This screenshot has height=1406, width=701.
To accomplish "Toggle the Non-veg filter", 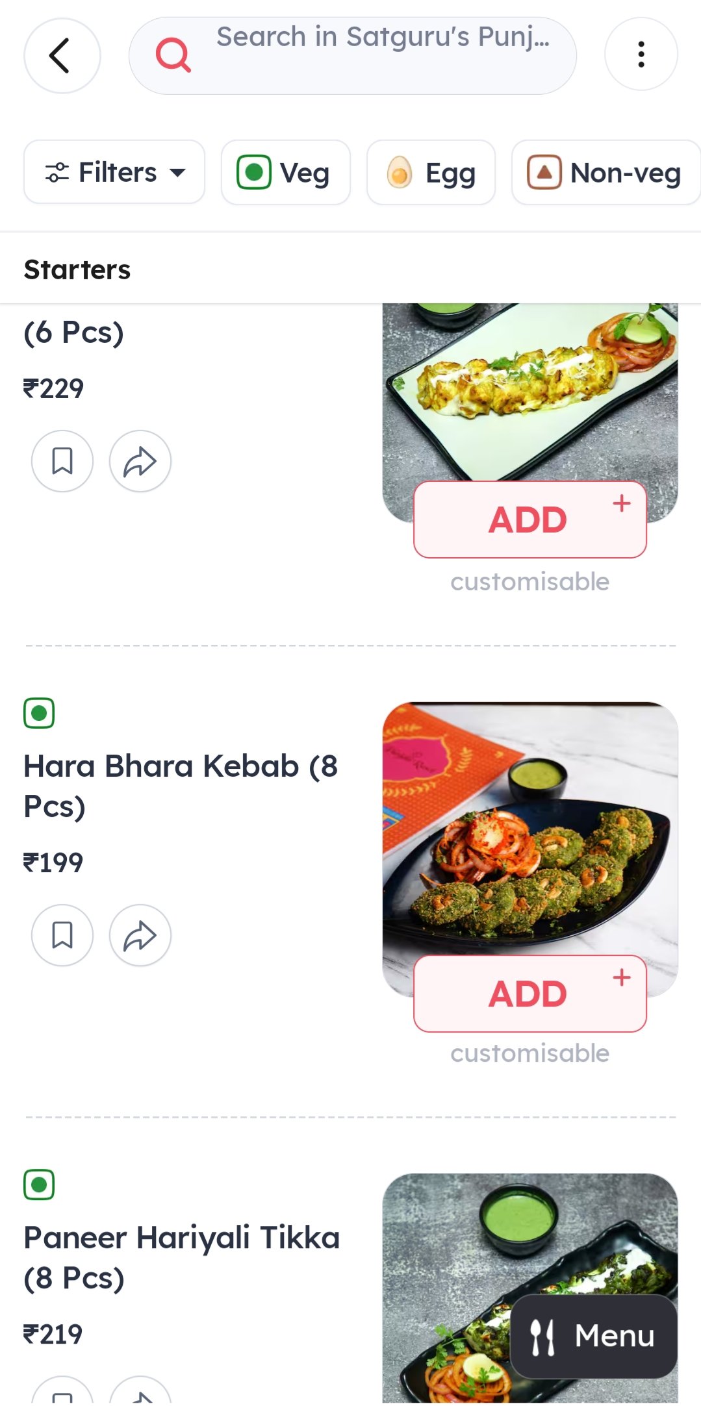I will click(x=605, y=173).
